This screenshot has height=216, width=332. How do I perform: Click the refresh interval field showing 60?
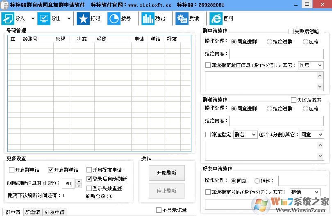(68, 184)
